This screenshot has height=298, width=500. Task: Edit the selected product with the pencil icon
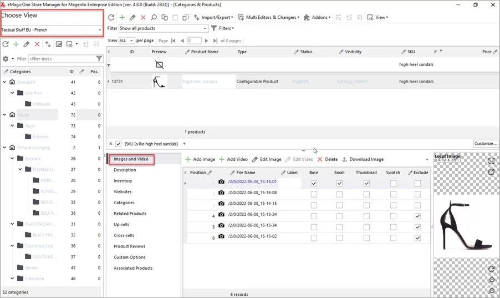pyautogui.click(x=132, y=17)
